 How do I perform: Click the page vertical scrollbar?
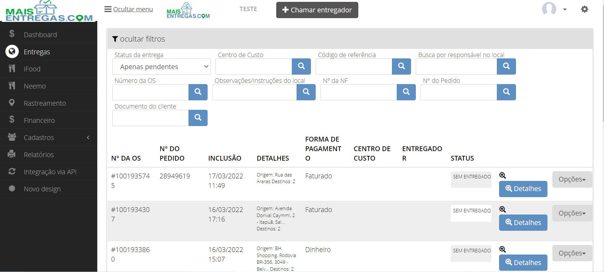[603, 60]
